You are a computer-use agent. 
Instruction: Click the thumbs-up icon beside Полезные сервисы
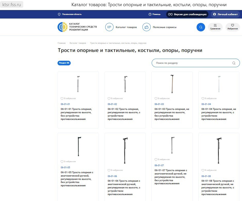(146, 27)
